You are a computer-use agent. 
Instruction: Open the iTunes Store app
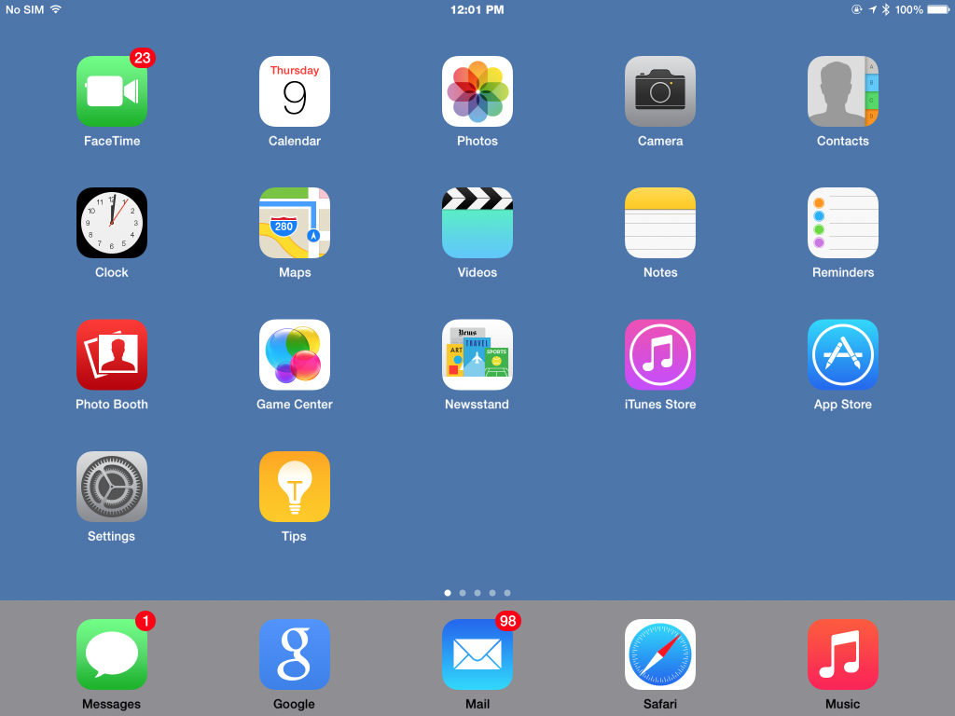(x=659, y=354)
